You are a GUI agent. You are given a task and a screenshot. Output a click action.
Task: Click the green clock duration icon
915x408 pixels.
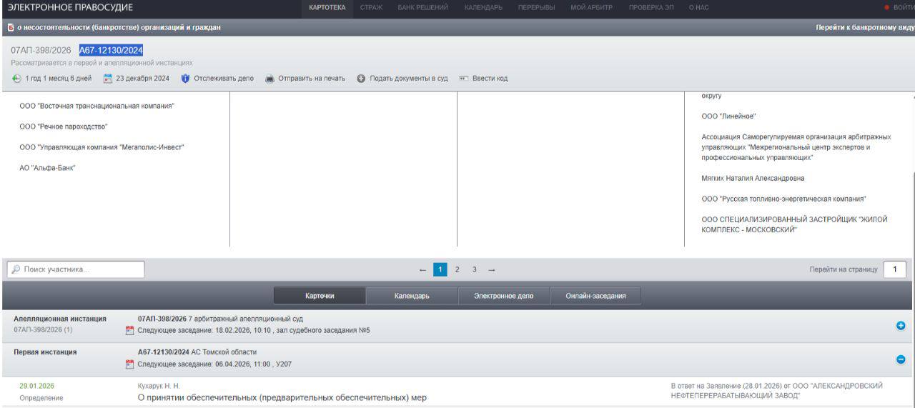(x=16, y=79)
